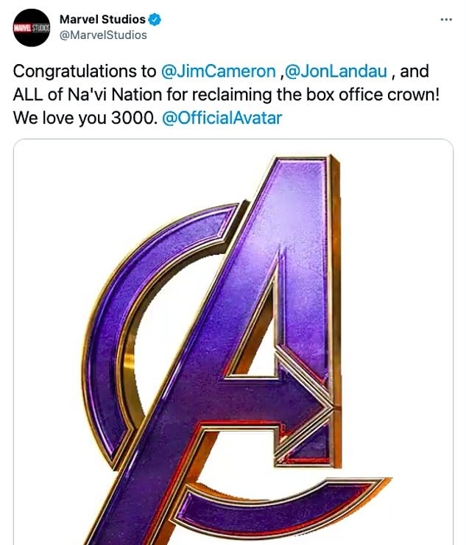Visit the @JimCameron mention

point(219,71)
